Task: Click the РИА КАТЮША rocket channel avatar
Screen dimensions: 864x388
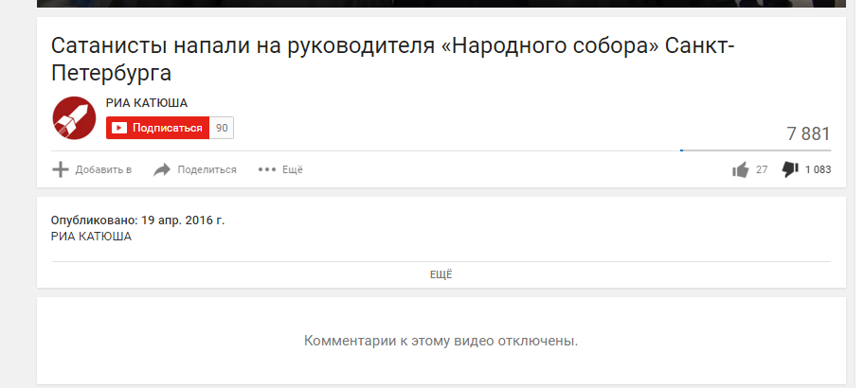Action: [74, 117]
